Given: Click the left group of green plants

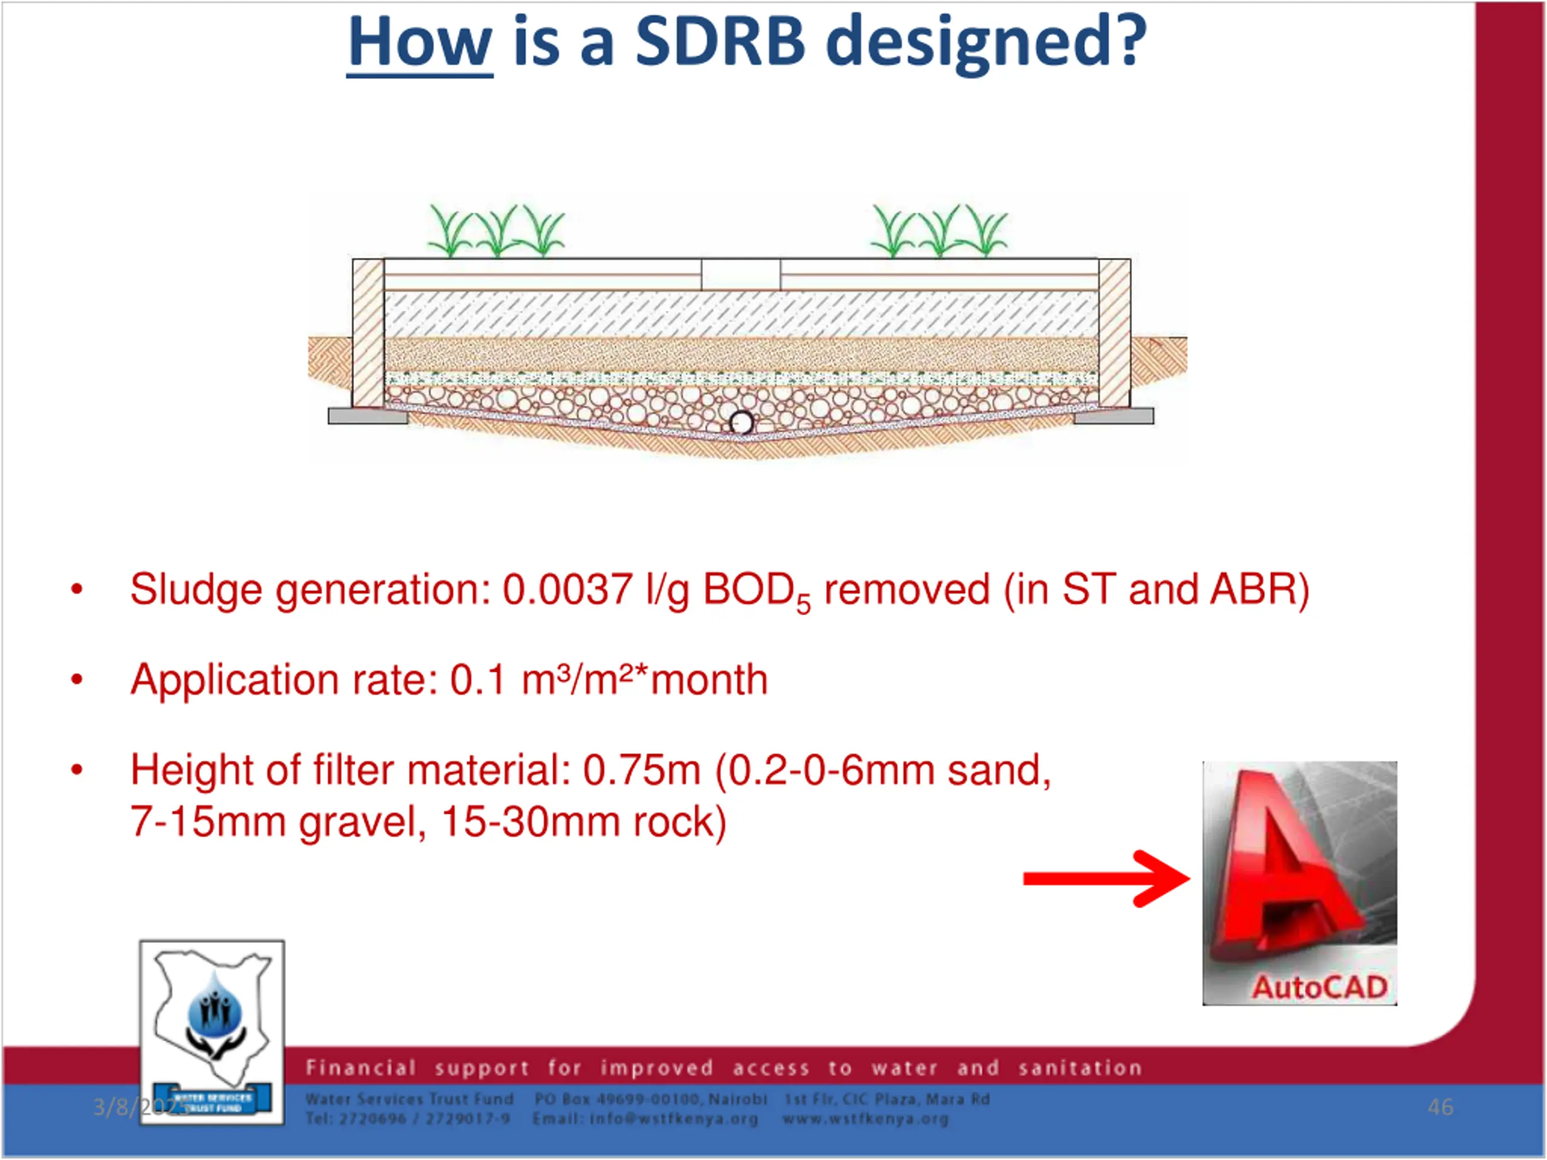Looking at the screenshot, I should pos(496,230).
